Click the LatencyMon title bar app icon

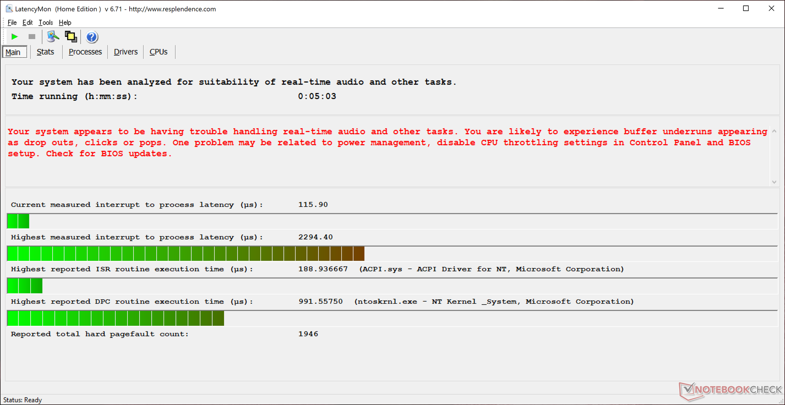click(x=9, y=9)
